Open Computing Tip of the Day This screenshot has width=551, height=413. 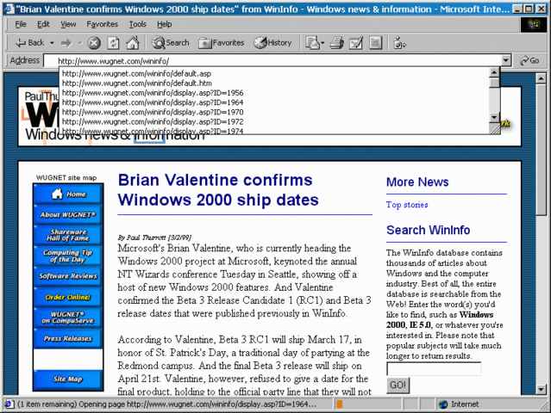(x=68, y=256)
